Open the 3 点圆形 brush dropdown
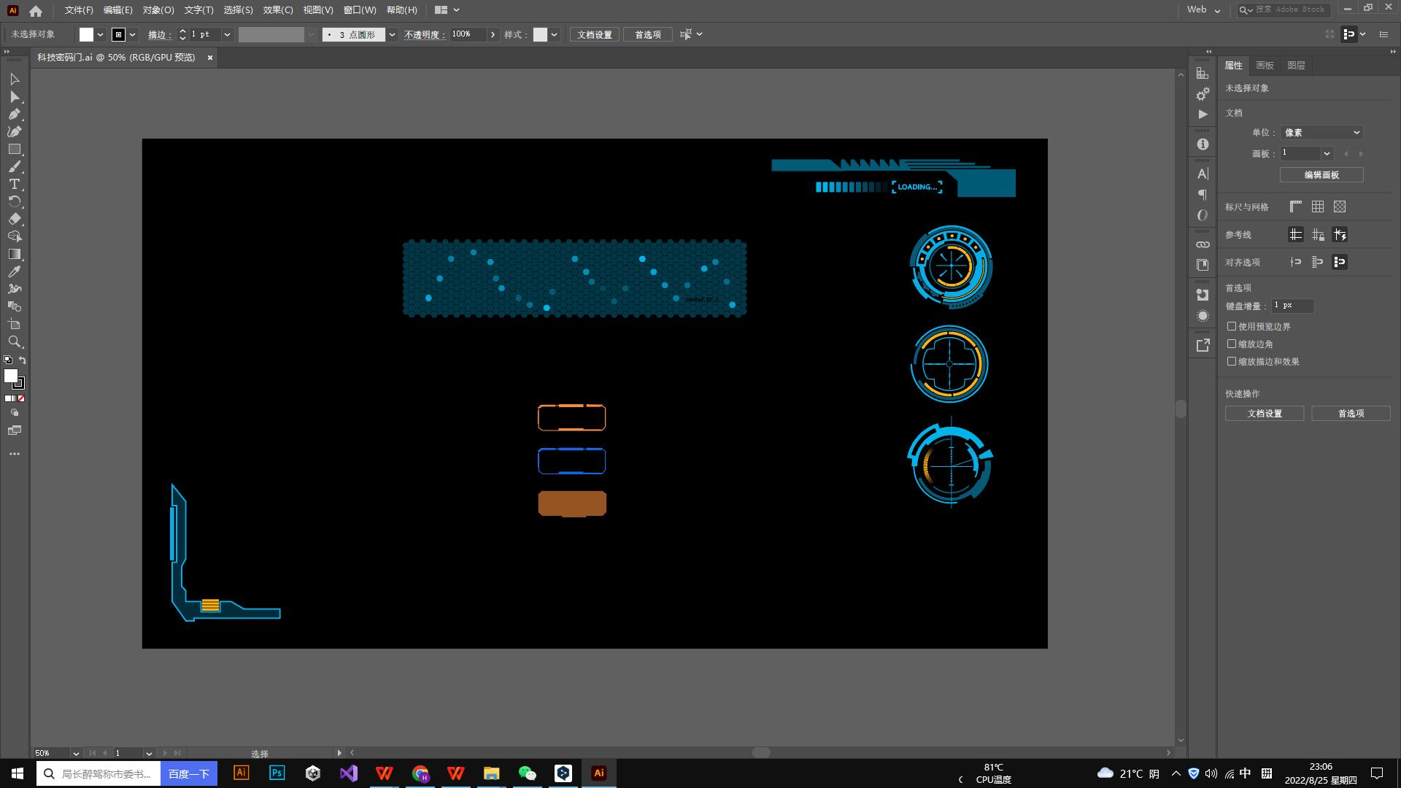The image size is (1401, 788). (x=392, y=34)
